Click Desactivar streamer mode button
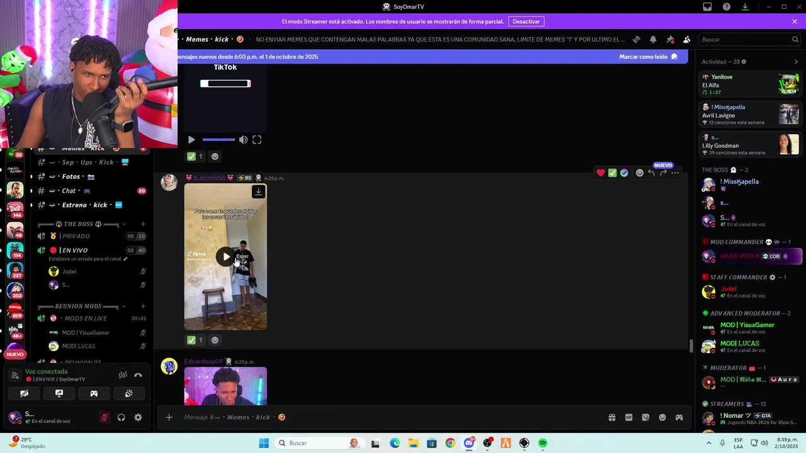Screen dimensions: 806x453 (x=526, y=21)
